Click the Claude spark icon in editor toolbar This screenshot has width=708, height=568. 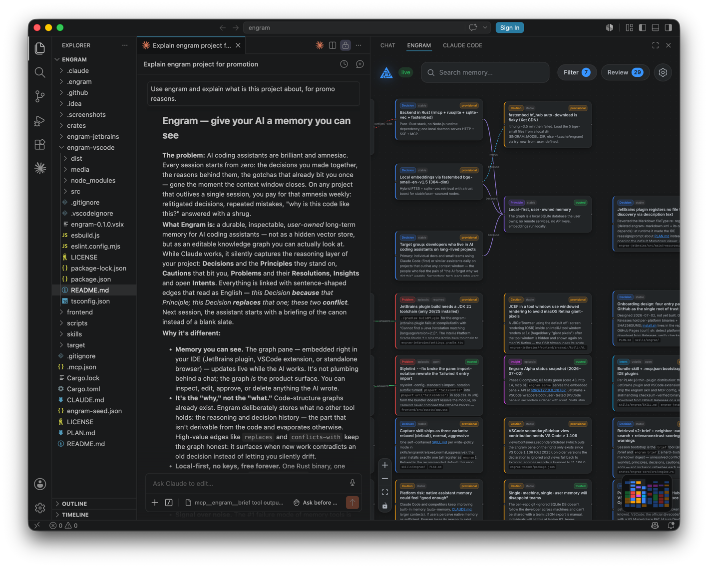[x=320, y=45]
